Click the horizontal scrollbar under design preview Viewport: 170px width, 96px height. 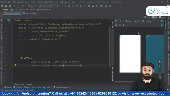point(124,82)
